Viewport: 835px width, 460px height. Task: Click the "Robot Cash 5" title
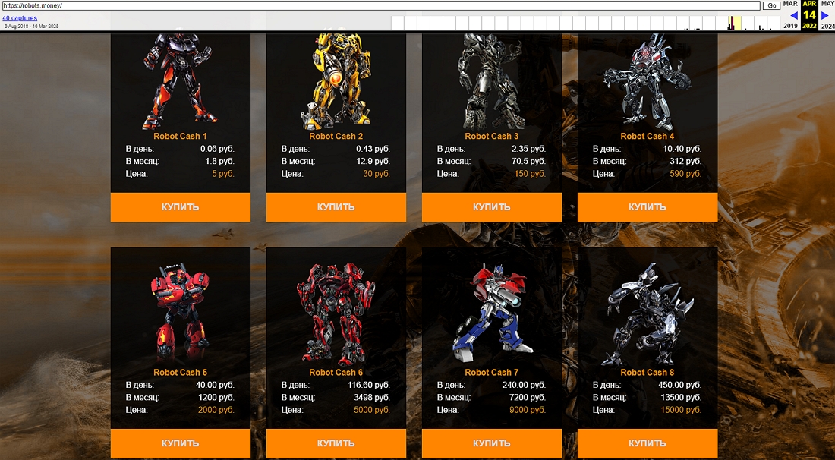pyautogui.click(x=181, y=373)
